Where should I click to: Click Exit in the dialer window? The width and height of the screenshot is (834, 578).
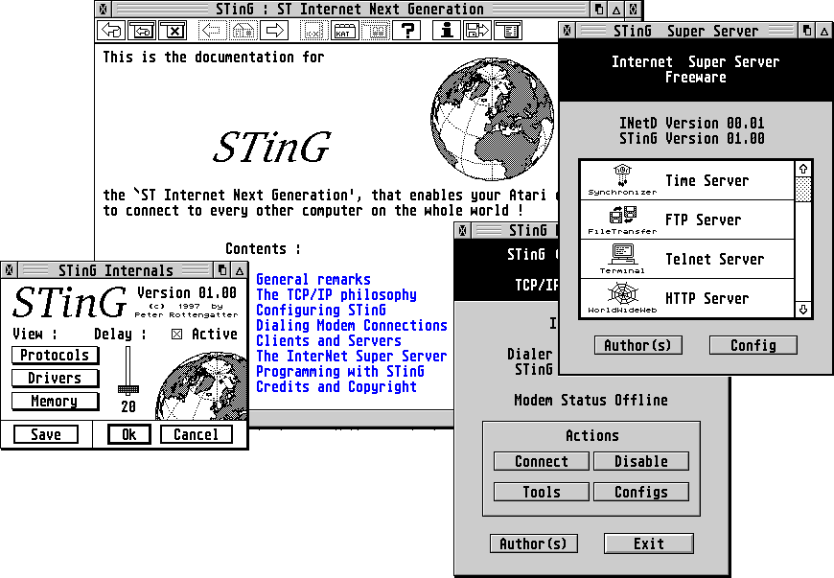click(x=649, y=543)
